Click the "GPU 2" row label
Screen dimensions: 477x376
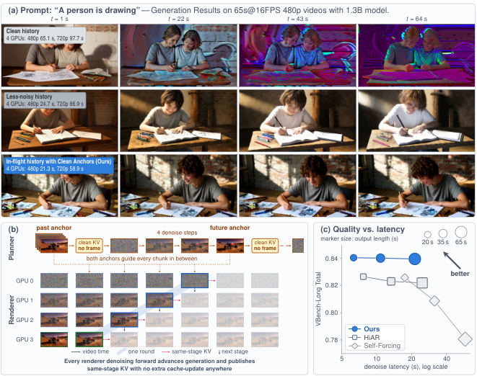click(x=25, y=320)
